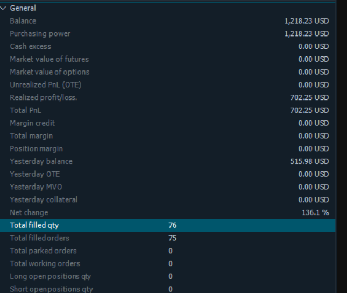The image size is (347, 293).
Task: Select the Total filled orders row label
Action: (x=40, y=238)
